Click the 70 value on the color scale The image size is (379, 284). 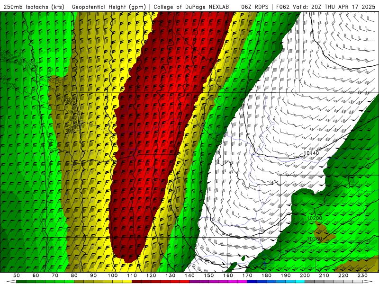(x=55, y=275)
